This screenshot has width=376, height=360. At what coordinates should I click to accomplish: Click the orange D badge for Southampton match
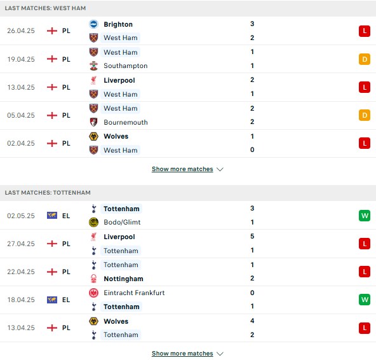[x=365, y=59]
